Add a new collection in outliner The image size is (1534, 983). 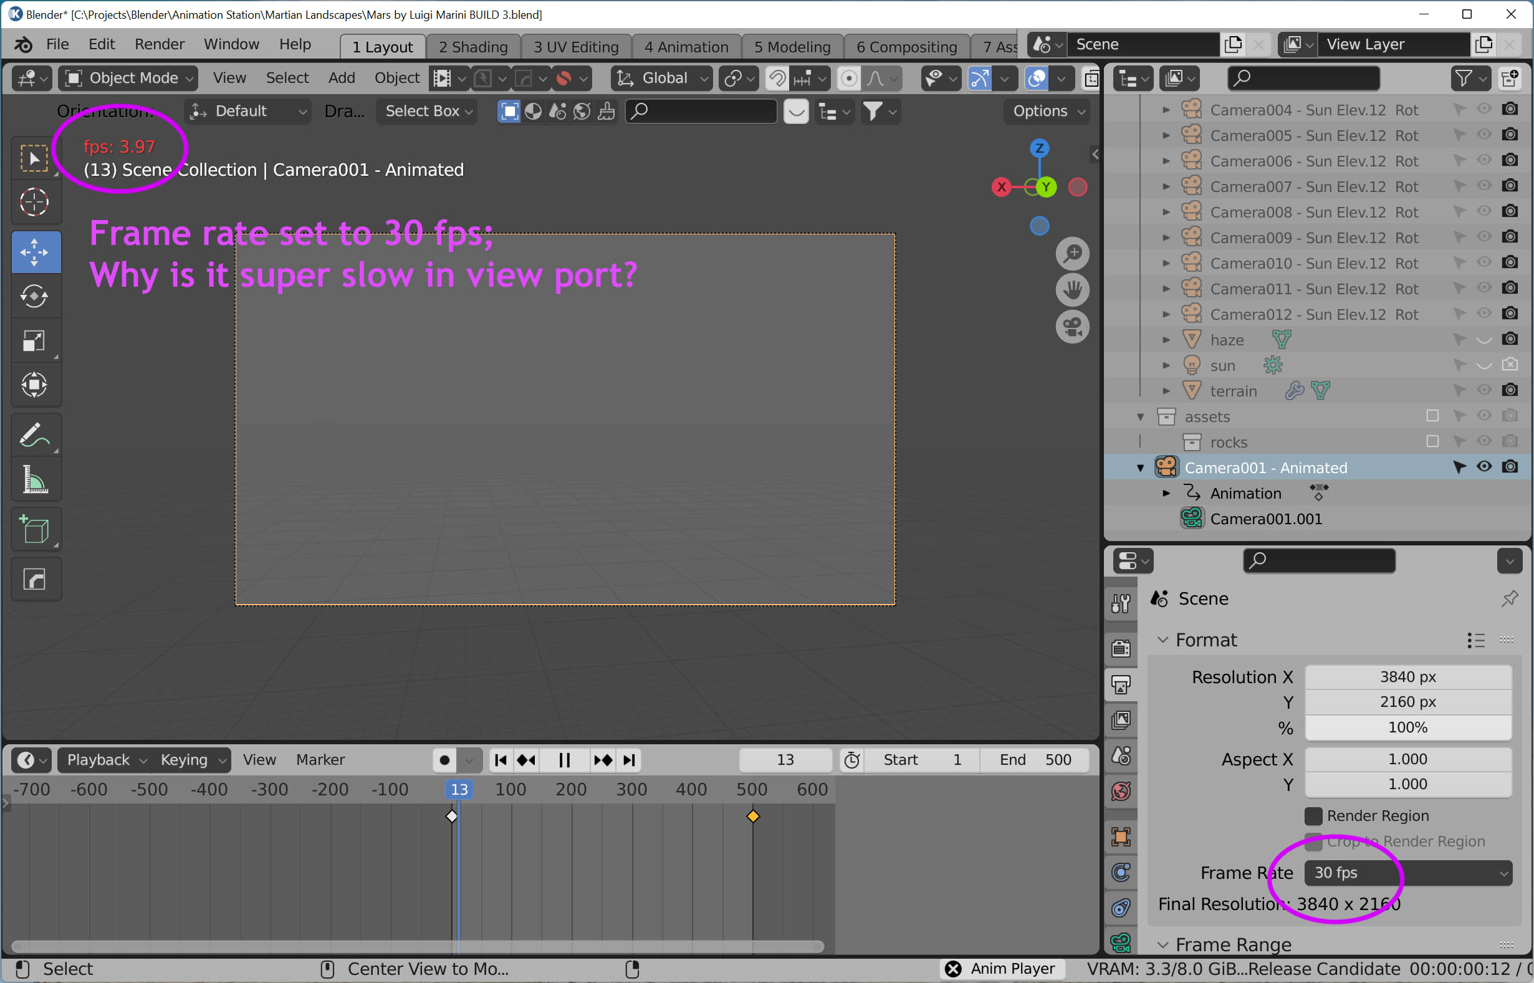(1510, 79)
